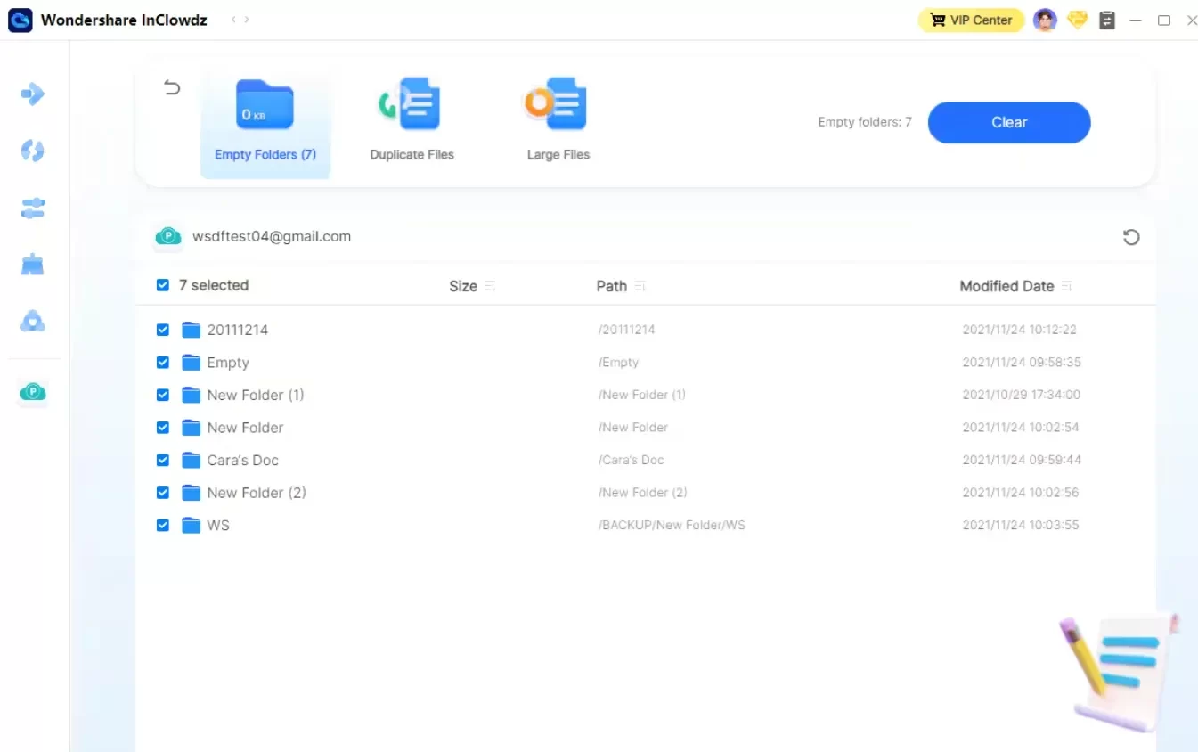Open the Migrate icon in left sidebar

click(33, 94)
